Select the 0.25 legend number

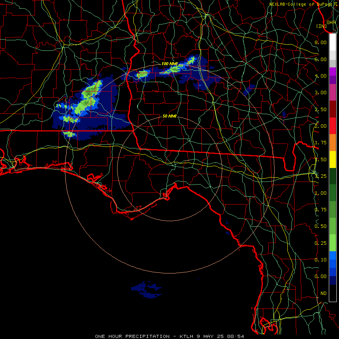321,243
